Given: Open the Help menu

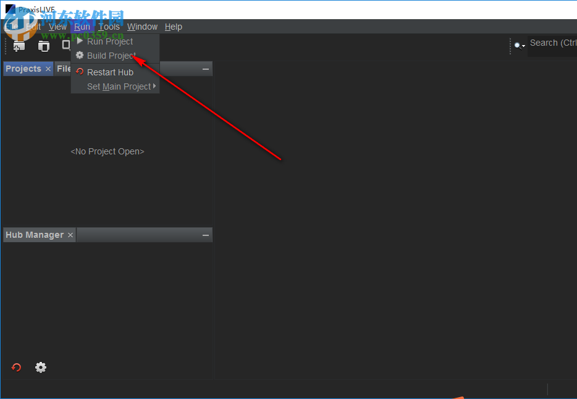Looking at the screenshot, I should 174,27.
